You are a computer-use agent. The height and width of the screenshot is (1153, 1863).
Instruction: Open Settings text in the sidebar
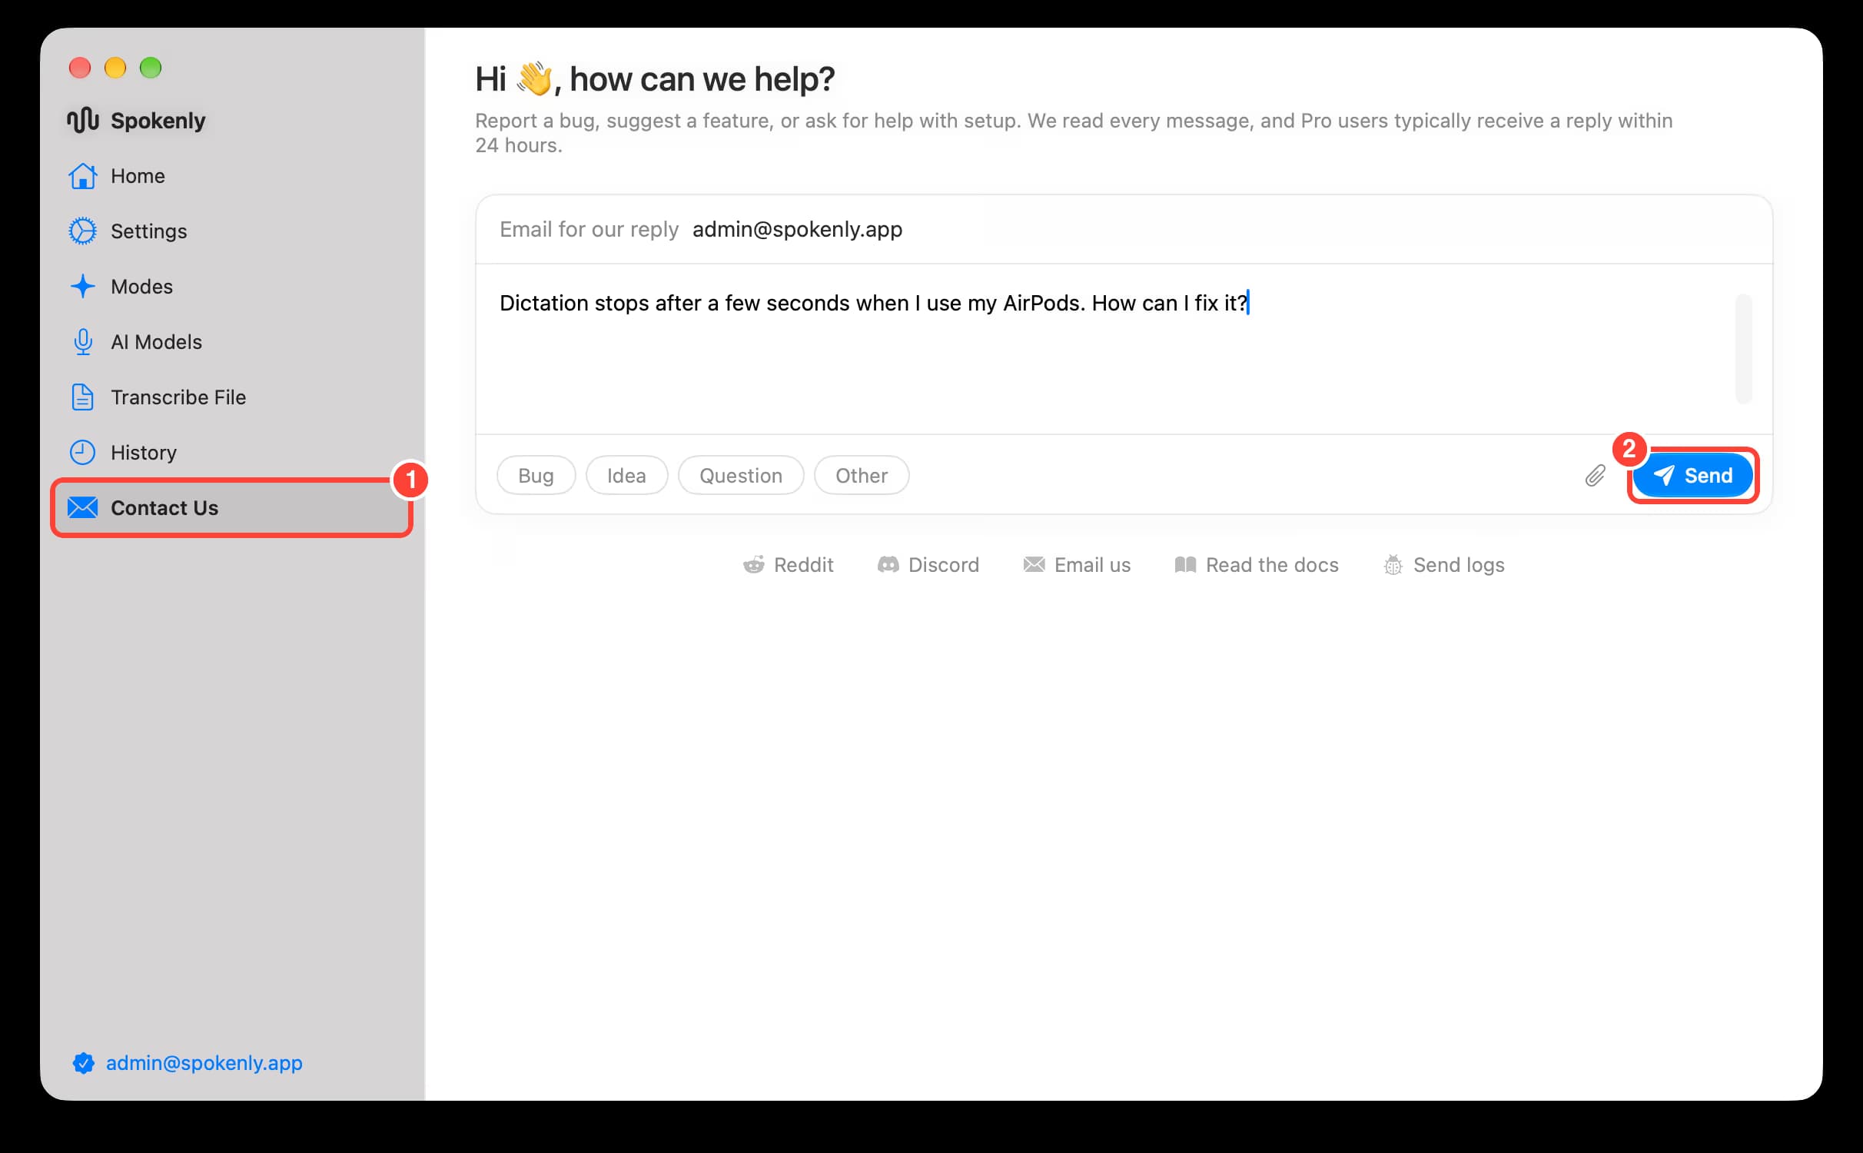pyautogui.click(x=149, y=231)
